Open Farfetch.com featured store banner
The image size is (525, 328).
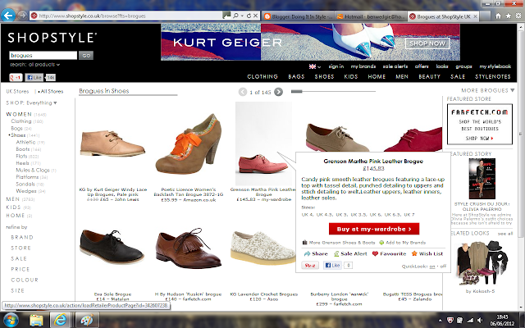click(480, 124)
